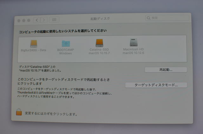The height and width of the screenshot is (134, 203).
Task: Click the yellow minimize window button
Action: (24, 20)
